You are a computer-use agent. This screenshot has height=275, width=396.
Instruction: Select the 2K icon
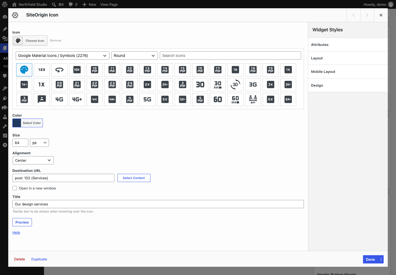pyautogui.click(x=147, y=85)
